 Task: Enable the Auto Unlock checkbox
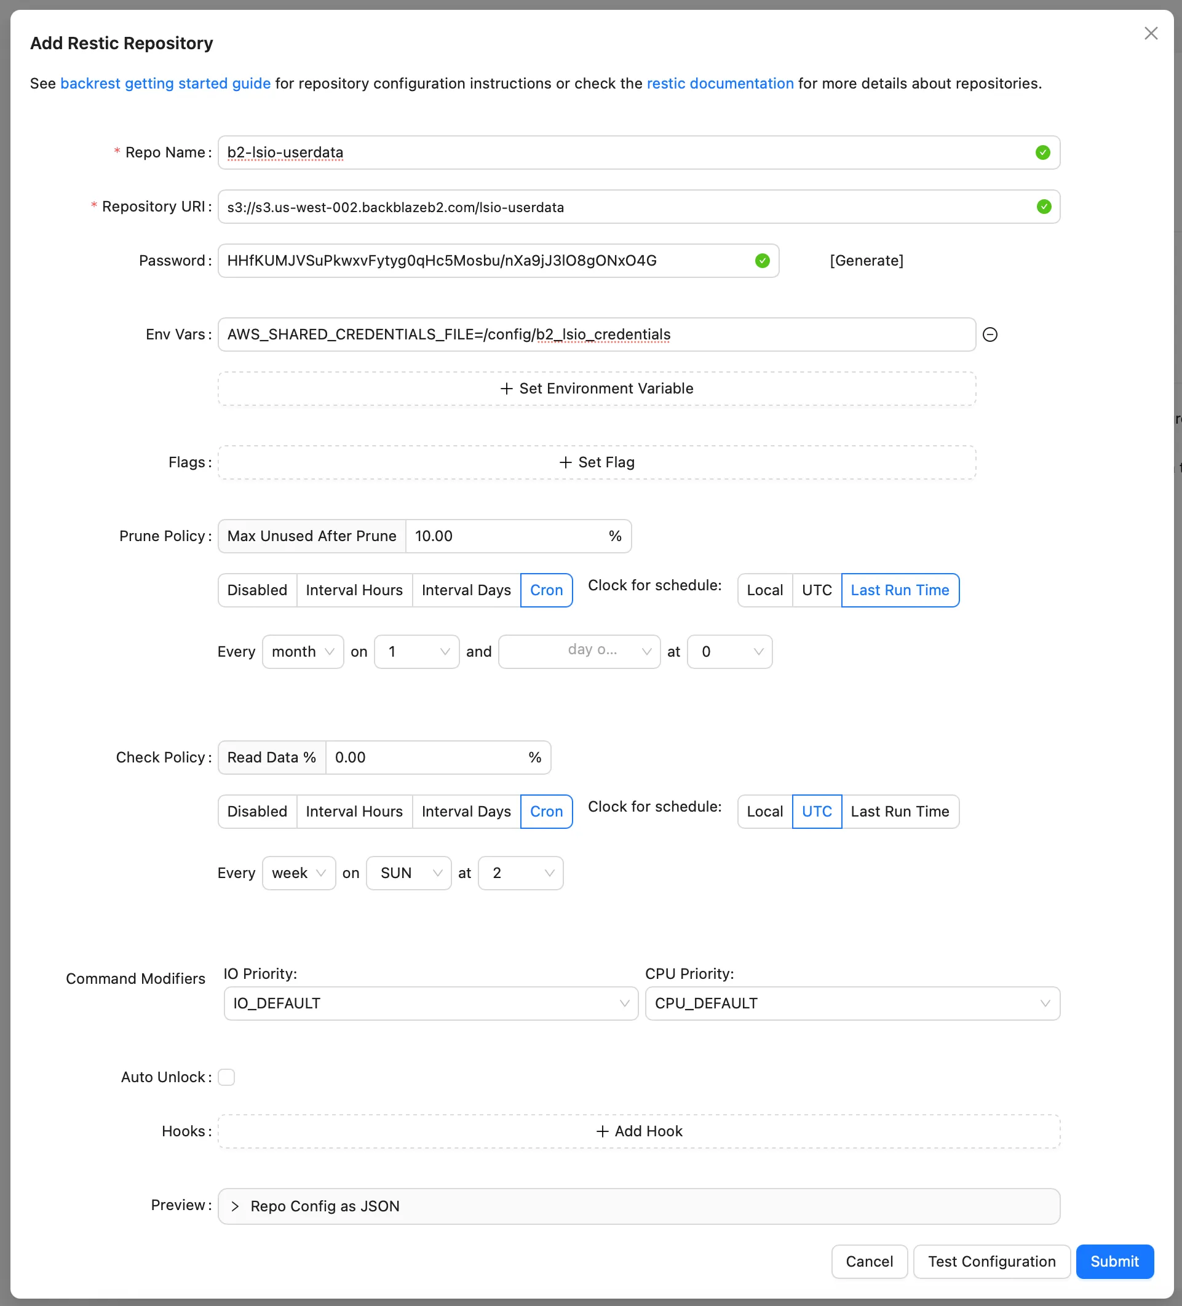[226, 1077]
